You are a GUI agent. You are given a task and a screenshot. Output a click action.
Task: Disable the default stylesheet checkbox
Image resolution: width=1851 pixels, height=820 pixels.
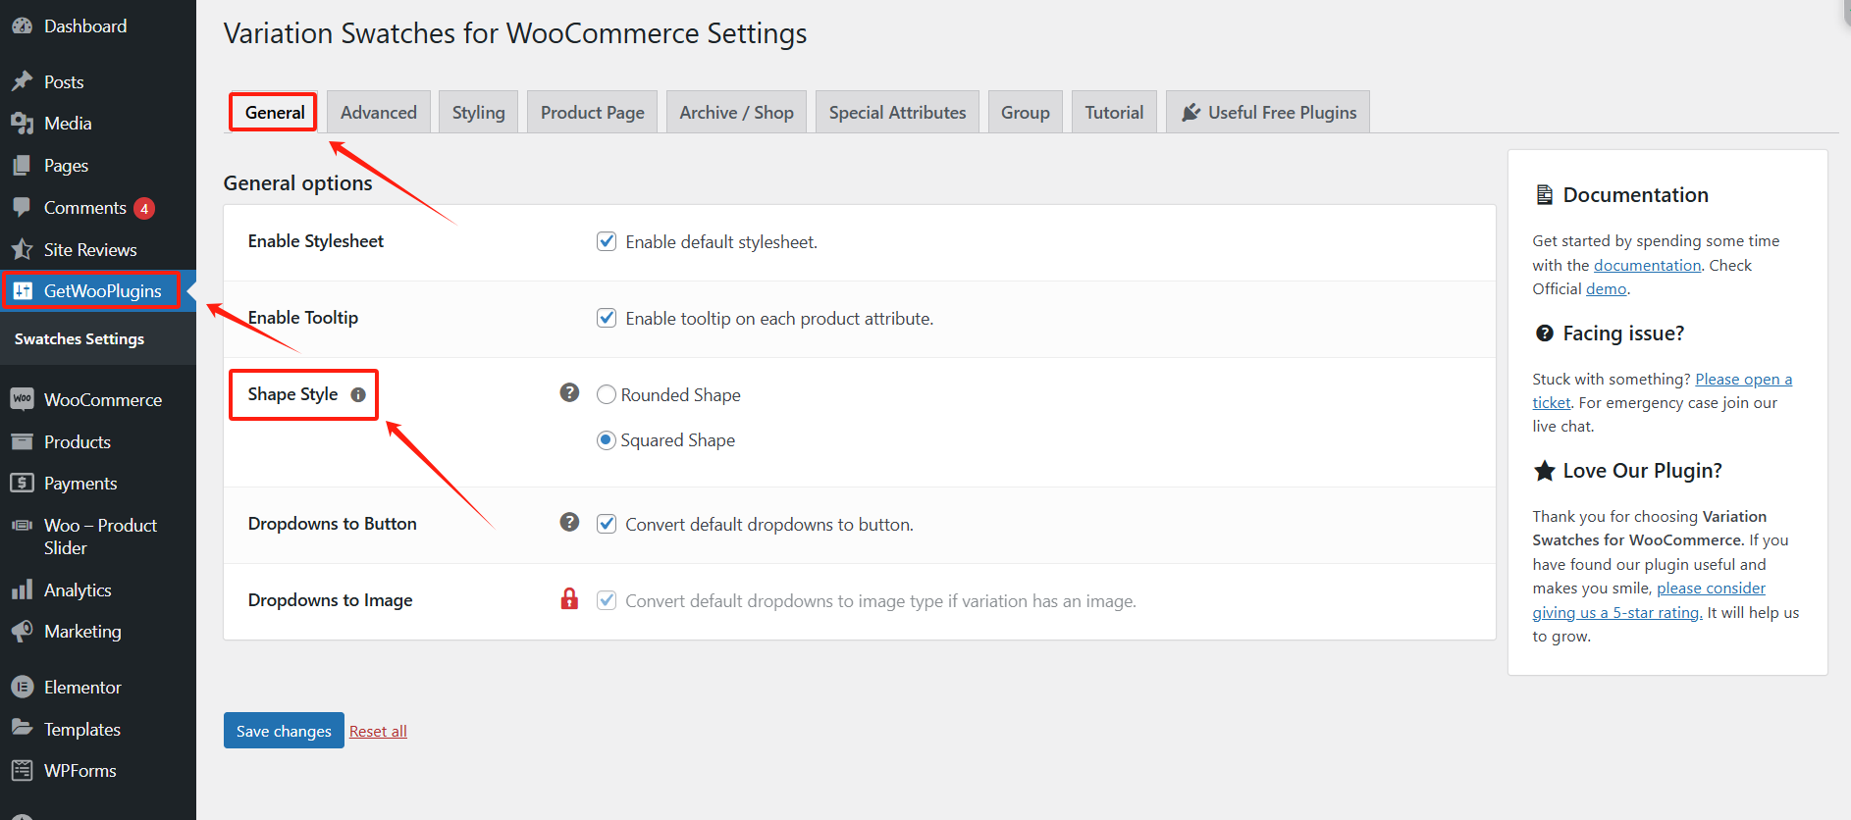coord(607,240)
